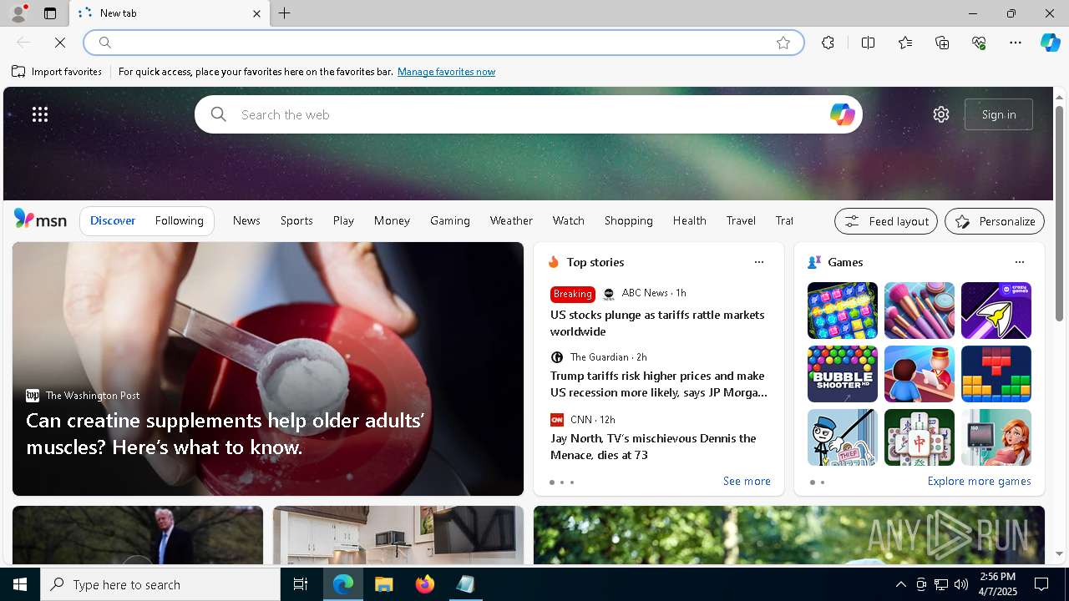Open Trump tariffs risk higher prices story
The height and width of the screenshot is (601, 1069).
click(x=659, y=384)
